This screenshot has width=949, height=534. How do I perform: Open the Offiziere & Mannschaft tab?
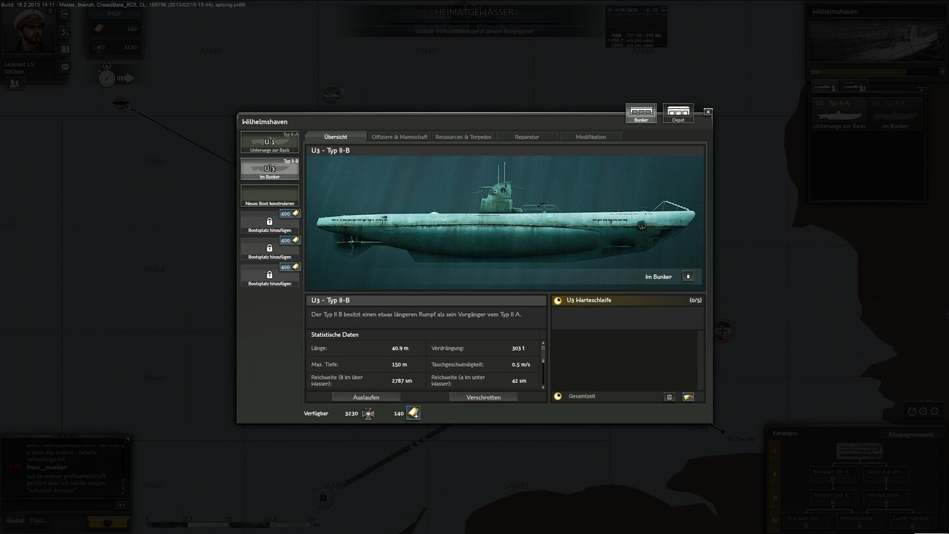399,136
